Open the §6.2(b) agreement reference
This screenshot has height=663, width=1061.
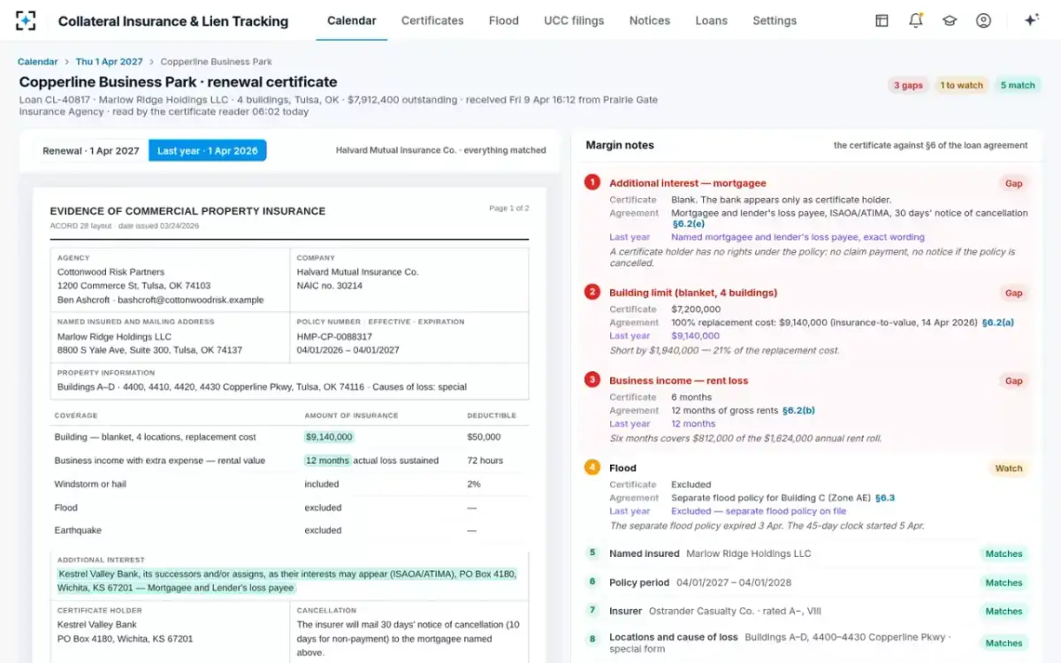(x=798, y=410)
